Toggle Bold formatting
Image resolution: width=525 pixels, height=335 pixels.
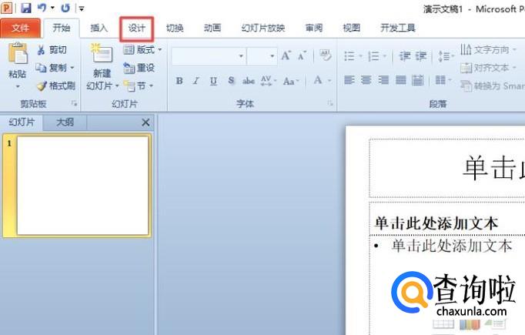179,81
